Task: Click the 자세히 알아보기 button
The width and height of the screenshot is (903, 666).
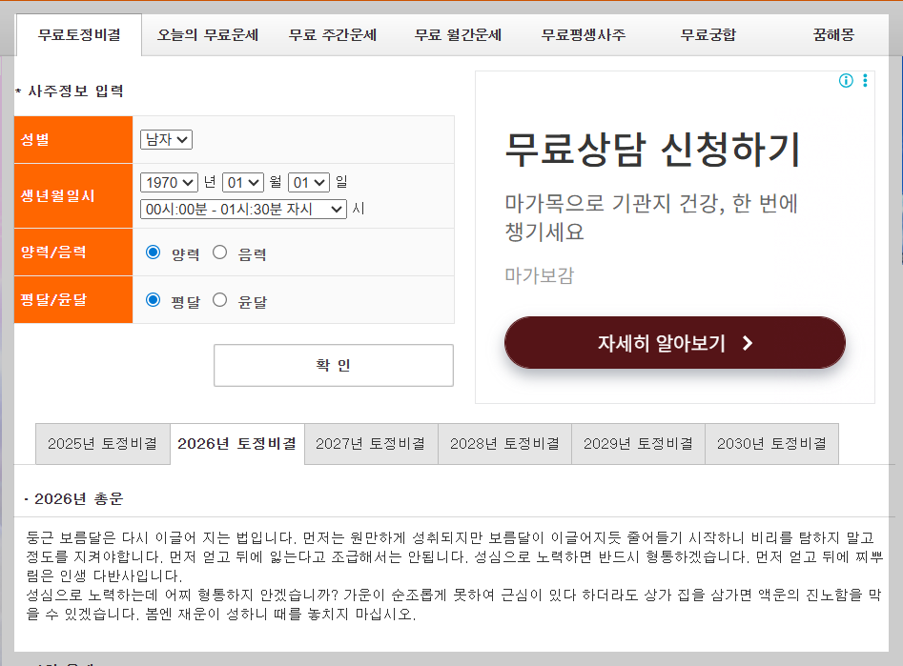Action: tap(674, 343)
